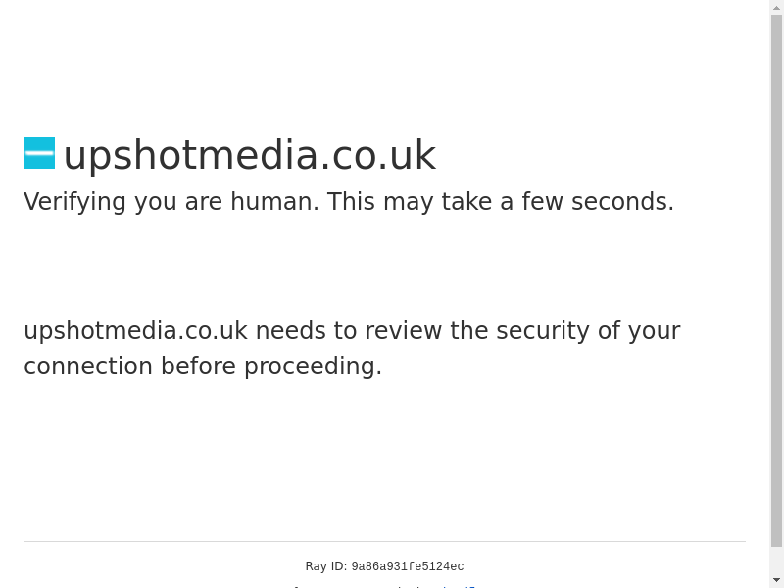Click the upshotmedia.co.uk site favicon icon
The image size is (784, 588).
[39, 153]
